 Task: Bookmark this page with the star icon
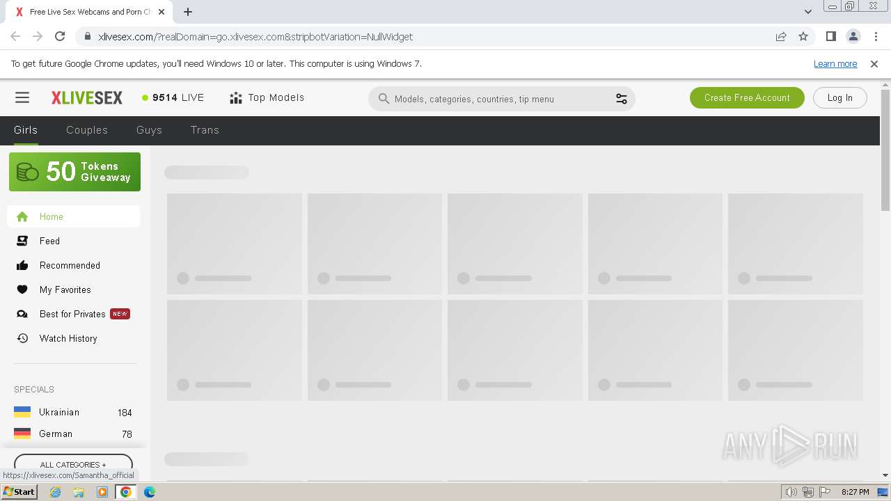(803, 36)
